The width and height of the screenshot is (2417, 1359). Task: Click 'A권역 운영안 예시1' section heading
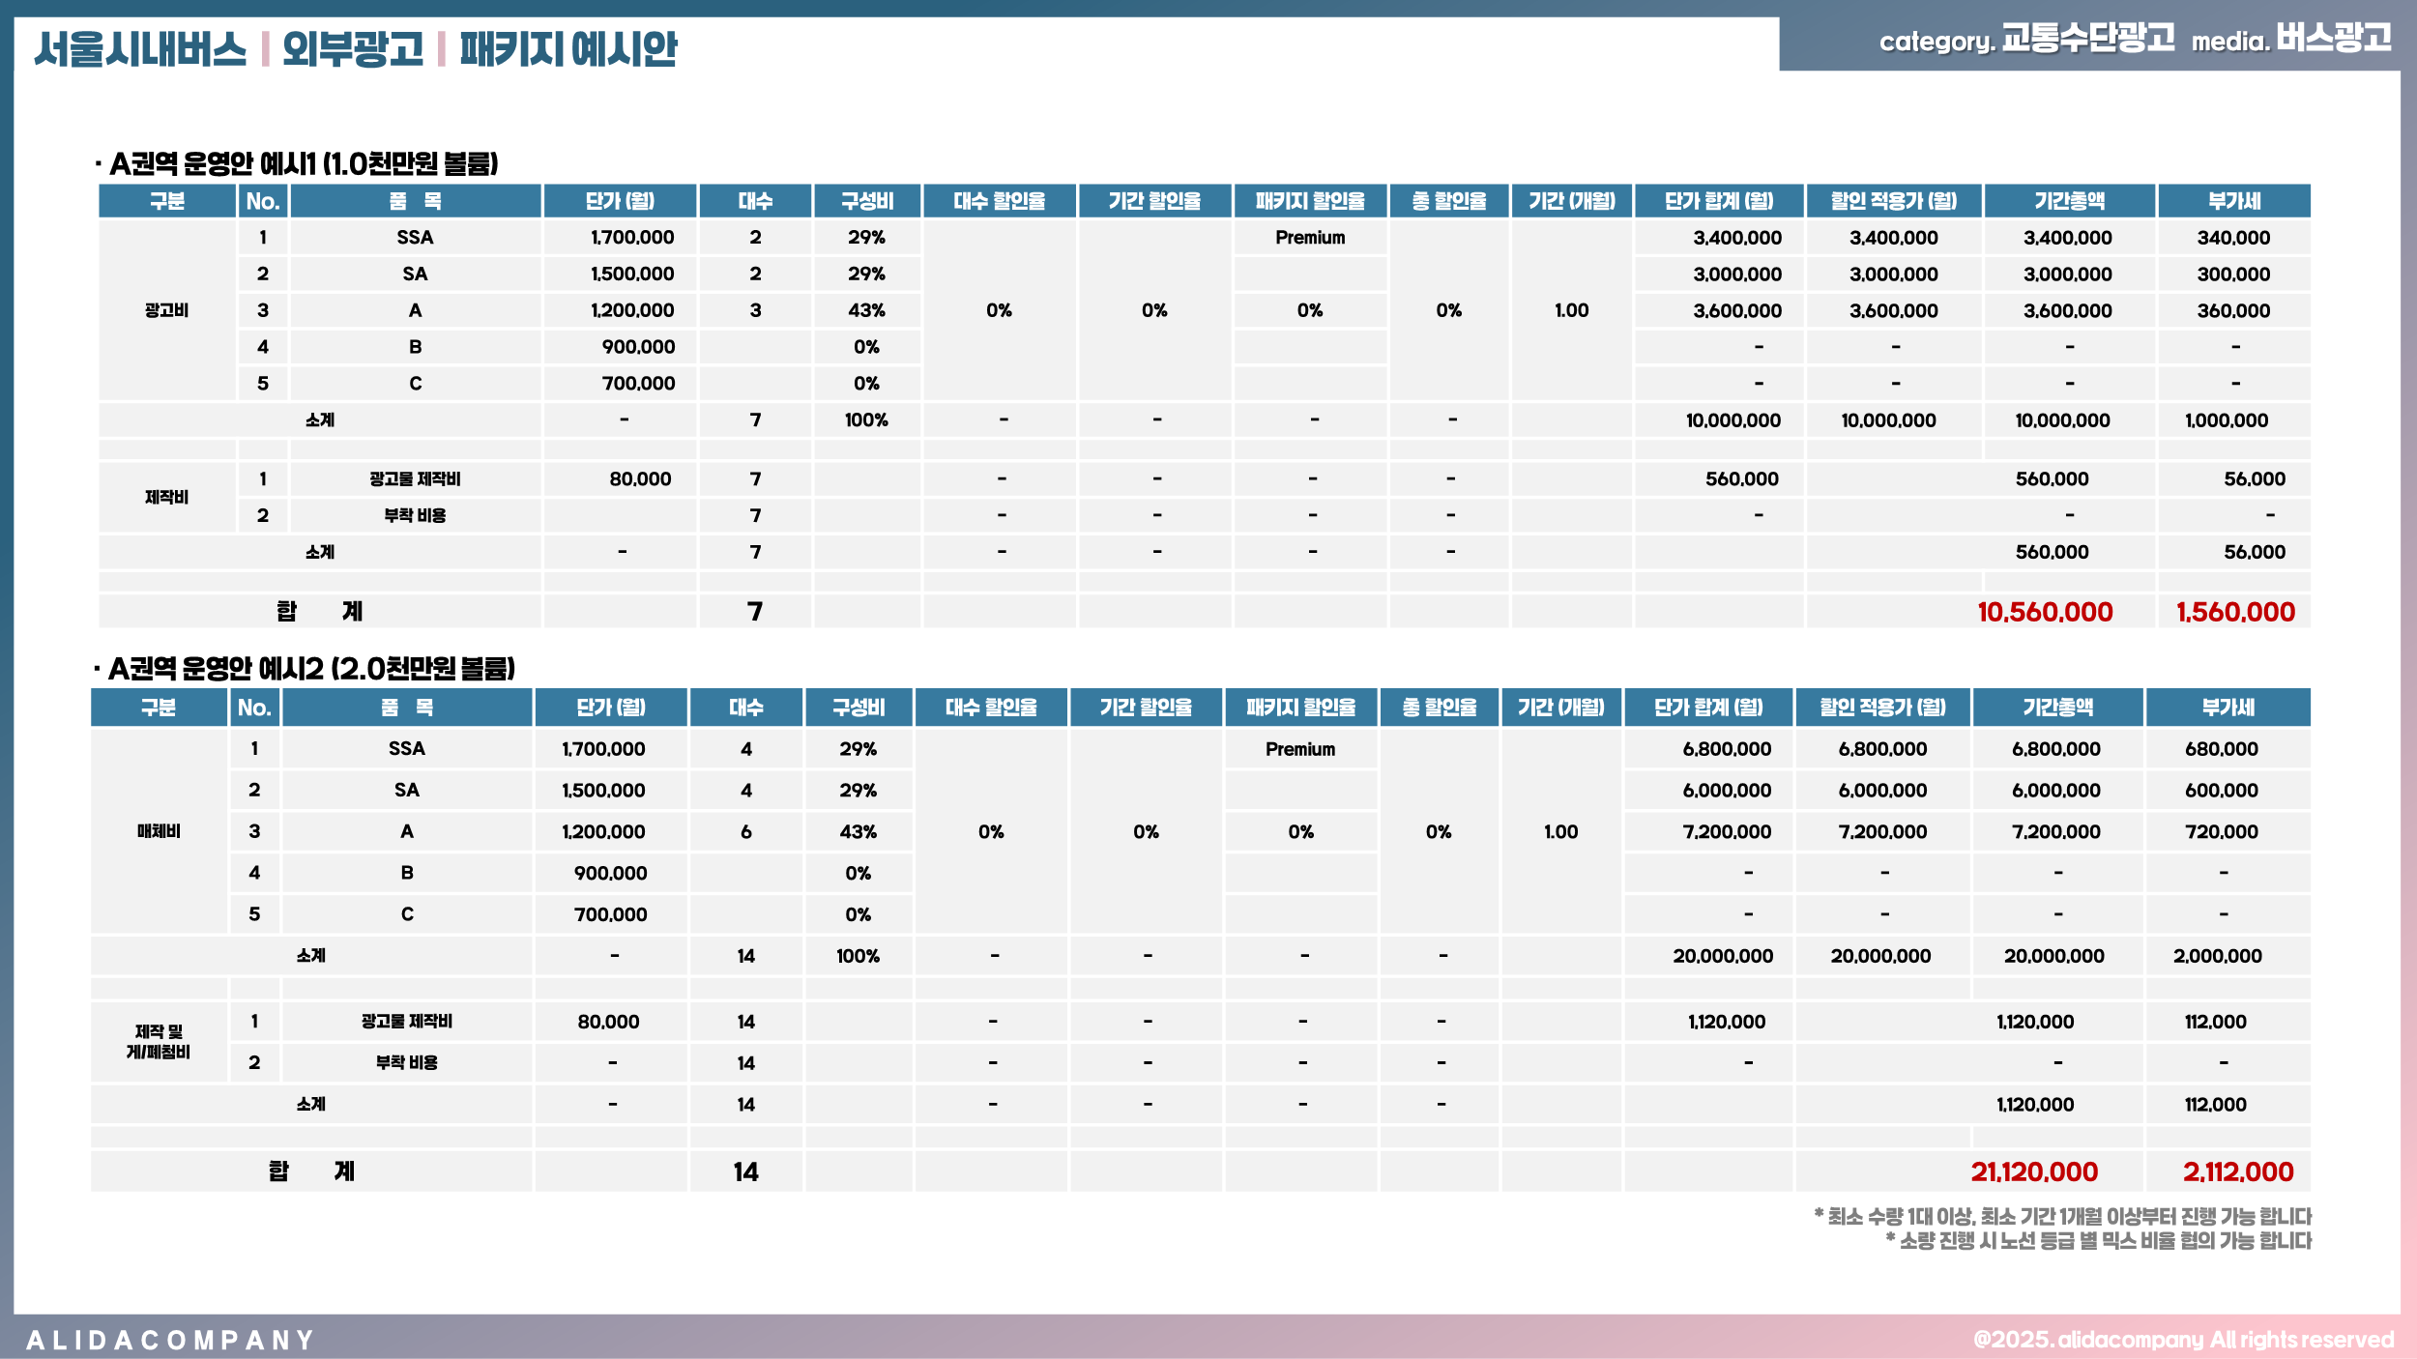click(x=304, y=163)
